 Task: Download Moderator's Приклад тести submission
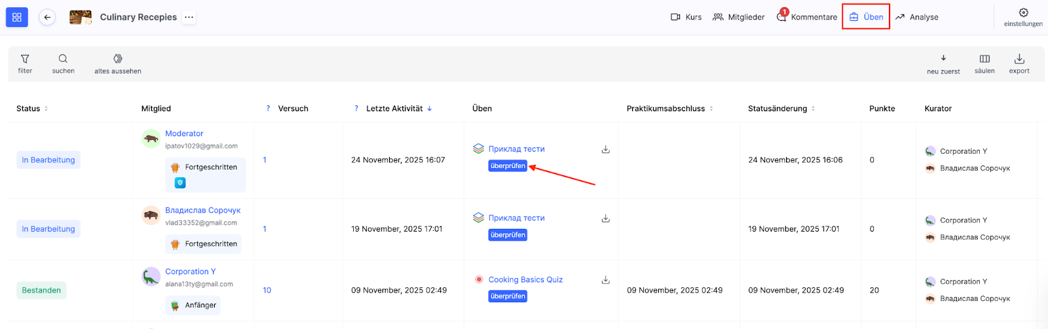pyautogui.click(x=606, y=149)
